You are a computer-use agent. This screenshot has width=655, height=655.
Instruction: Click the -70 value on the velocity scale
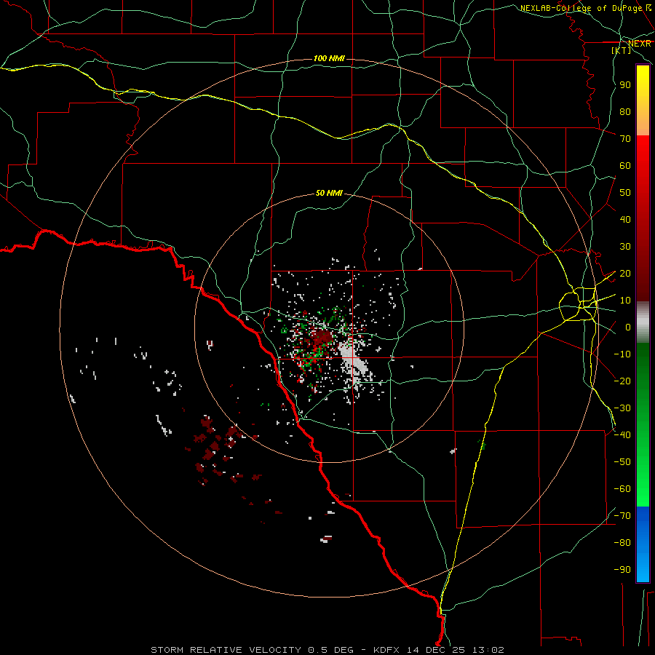pyautogui.click(x=622, y=516)
